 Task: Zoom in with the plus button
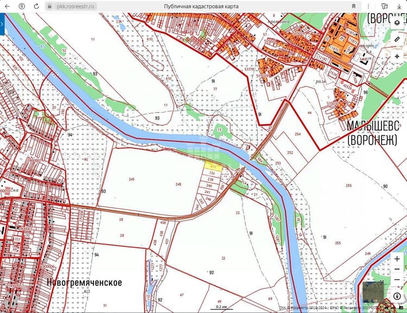pyautogui.click(x=397, y=259)
